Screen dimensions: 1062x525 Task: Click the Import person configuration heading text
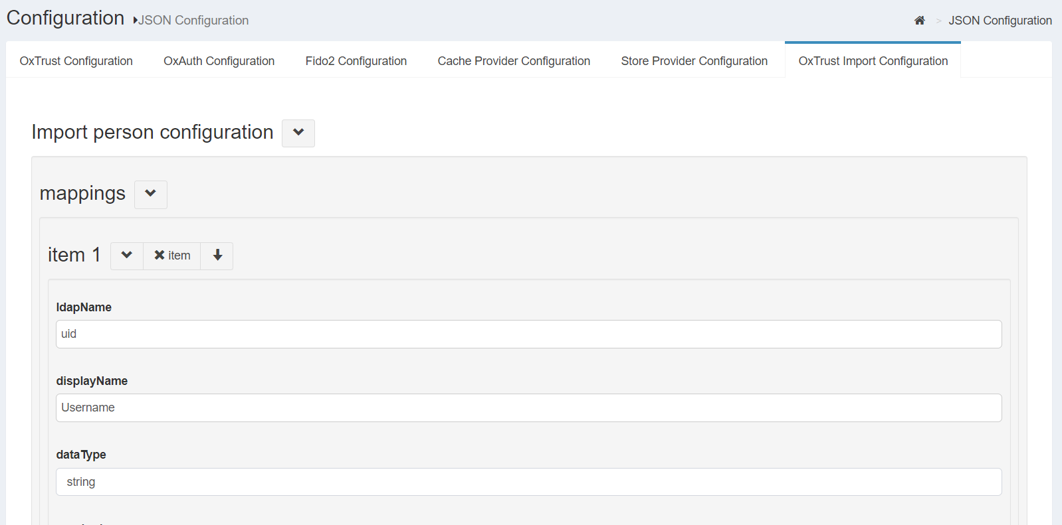point(152,132)
